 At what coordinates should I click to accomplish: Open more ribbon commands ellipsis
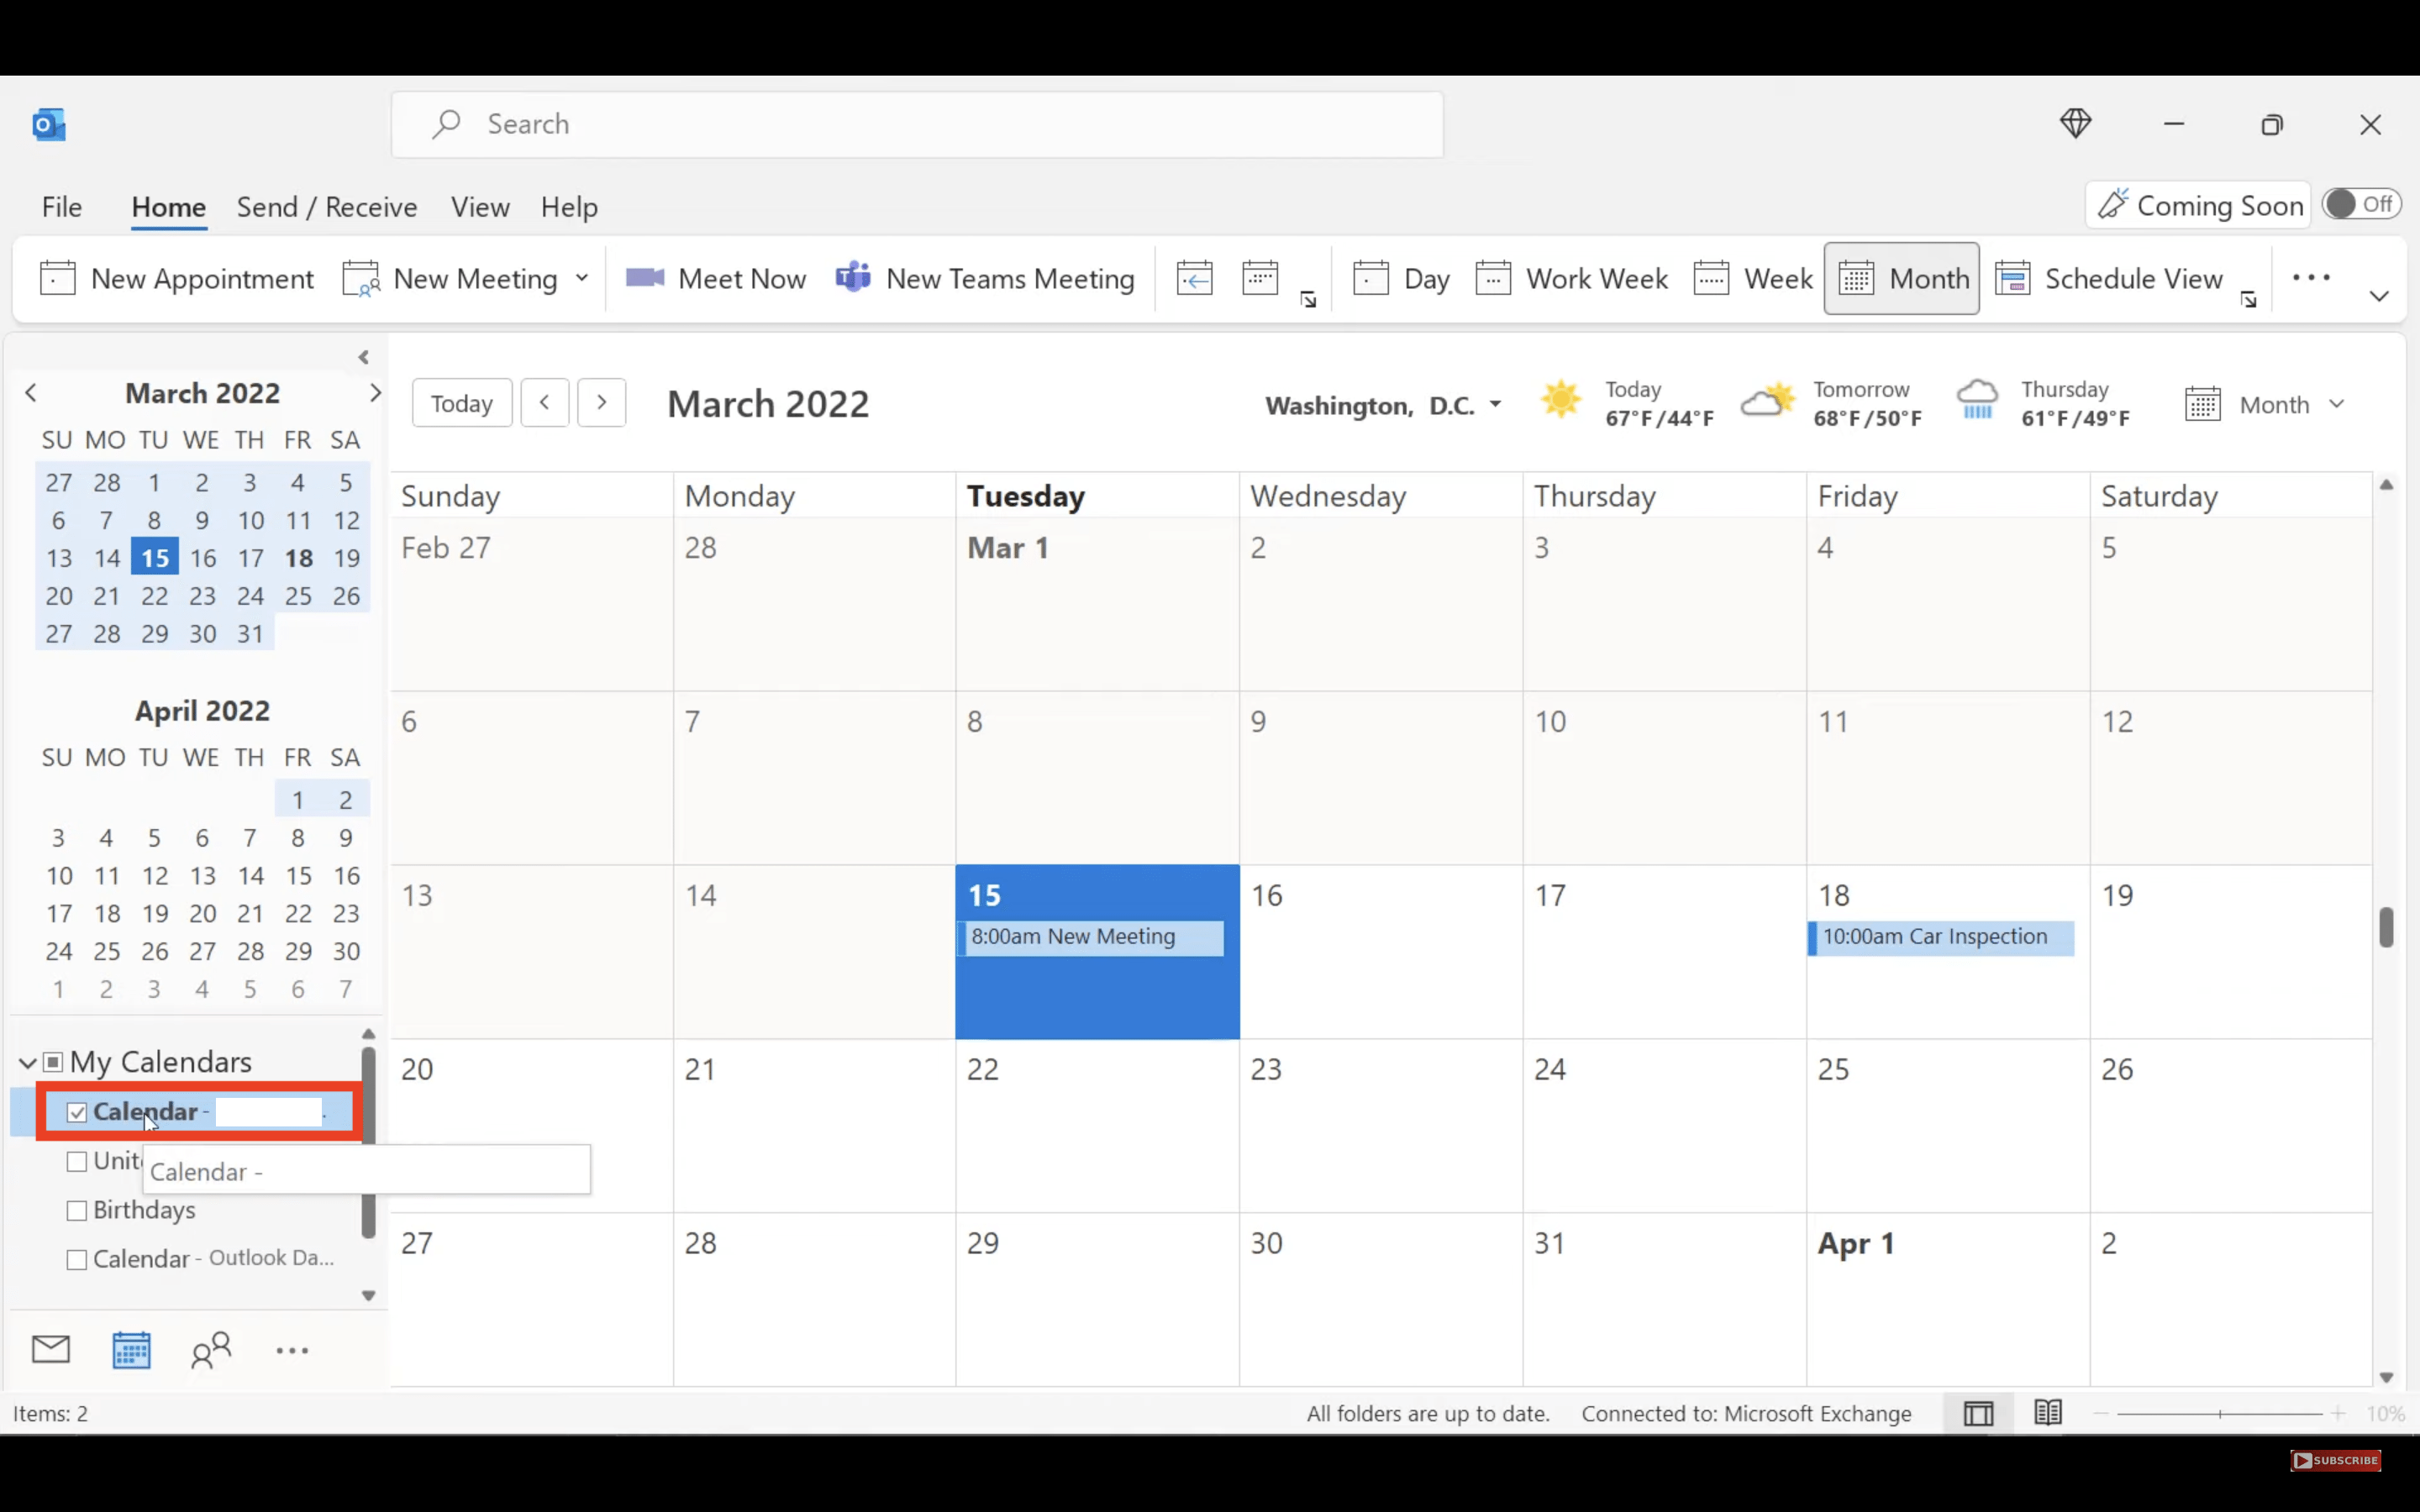click(2311, 278)
